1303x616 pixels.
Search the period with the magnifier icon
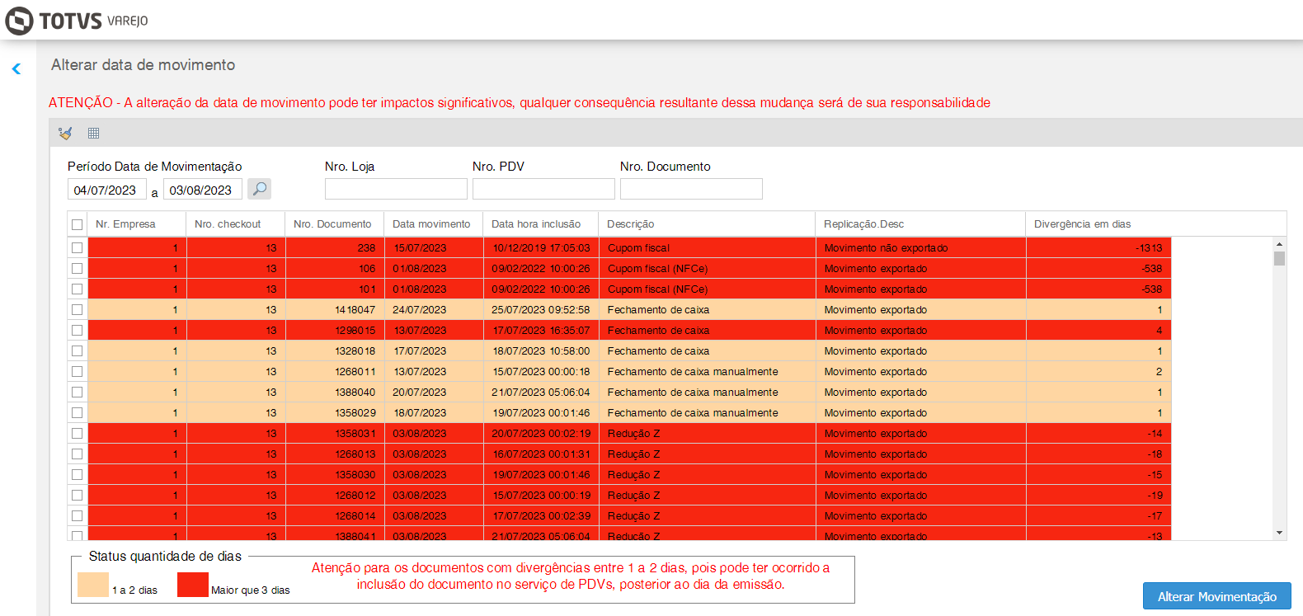tap(259, 189)
